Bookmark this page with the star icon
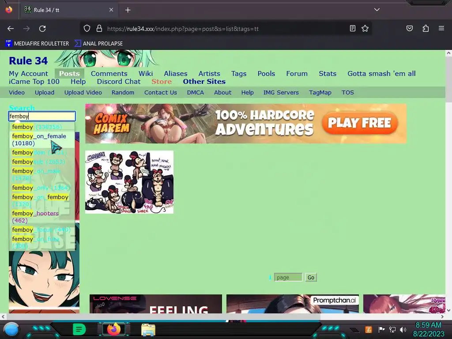The width and height of the screenshot is (452, 339). (365, 28)
